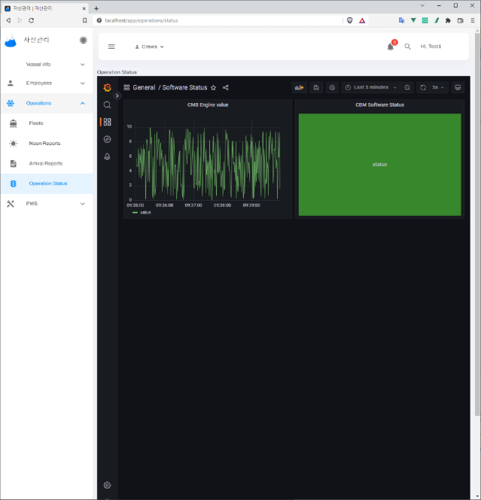This screenshot has width=481, height=500.
Task: Open the Vue devtools extension icon
Action: pos(413,20)
